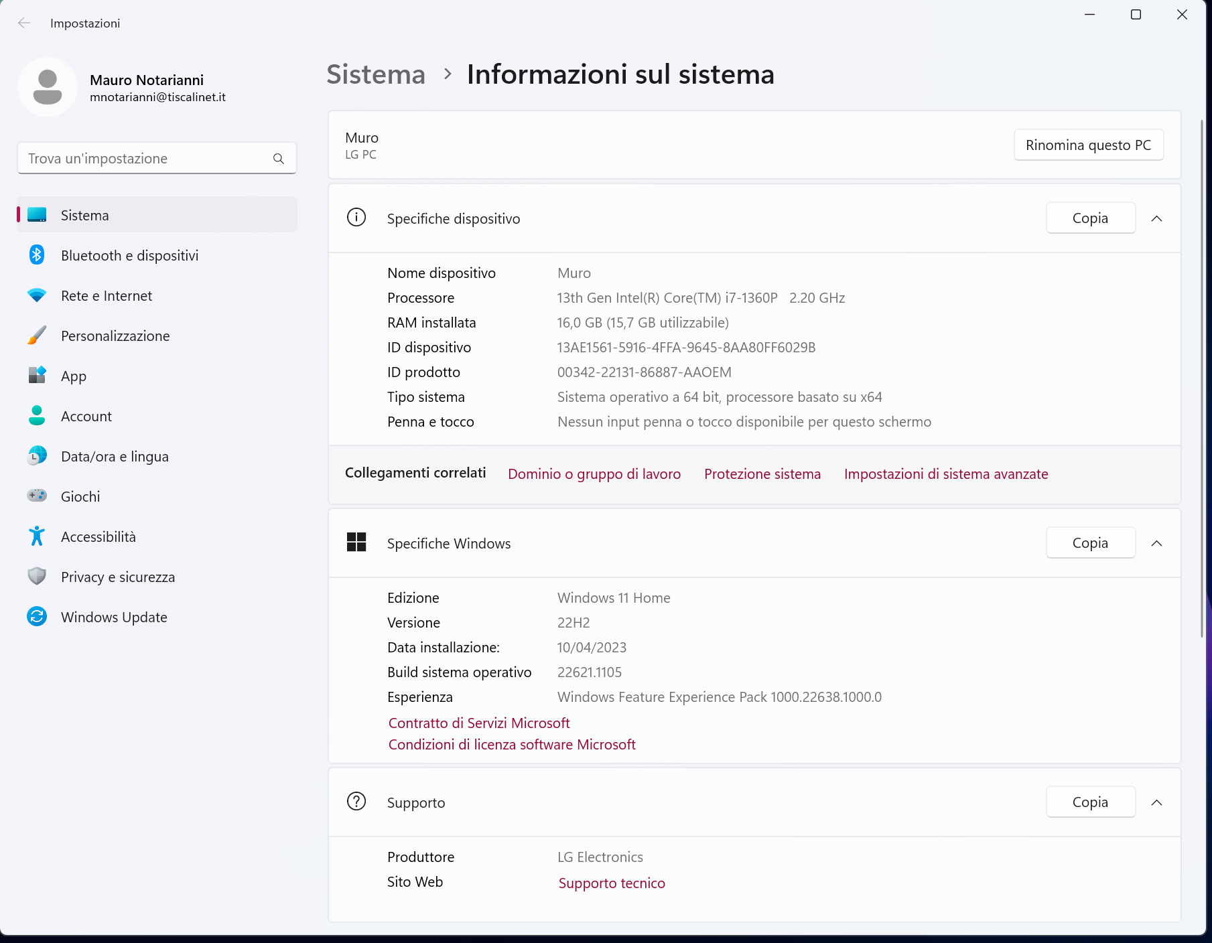Select the Giochi controller icon
Viewport: 1212px width, 943px height.
coord(37,496)
